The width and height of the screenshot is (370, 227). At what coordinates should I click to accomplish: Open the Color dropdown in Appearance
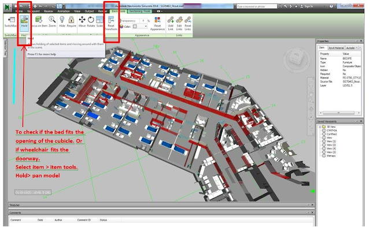(x=140, y=27)
